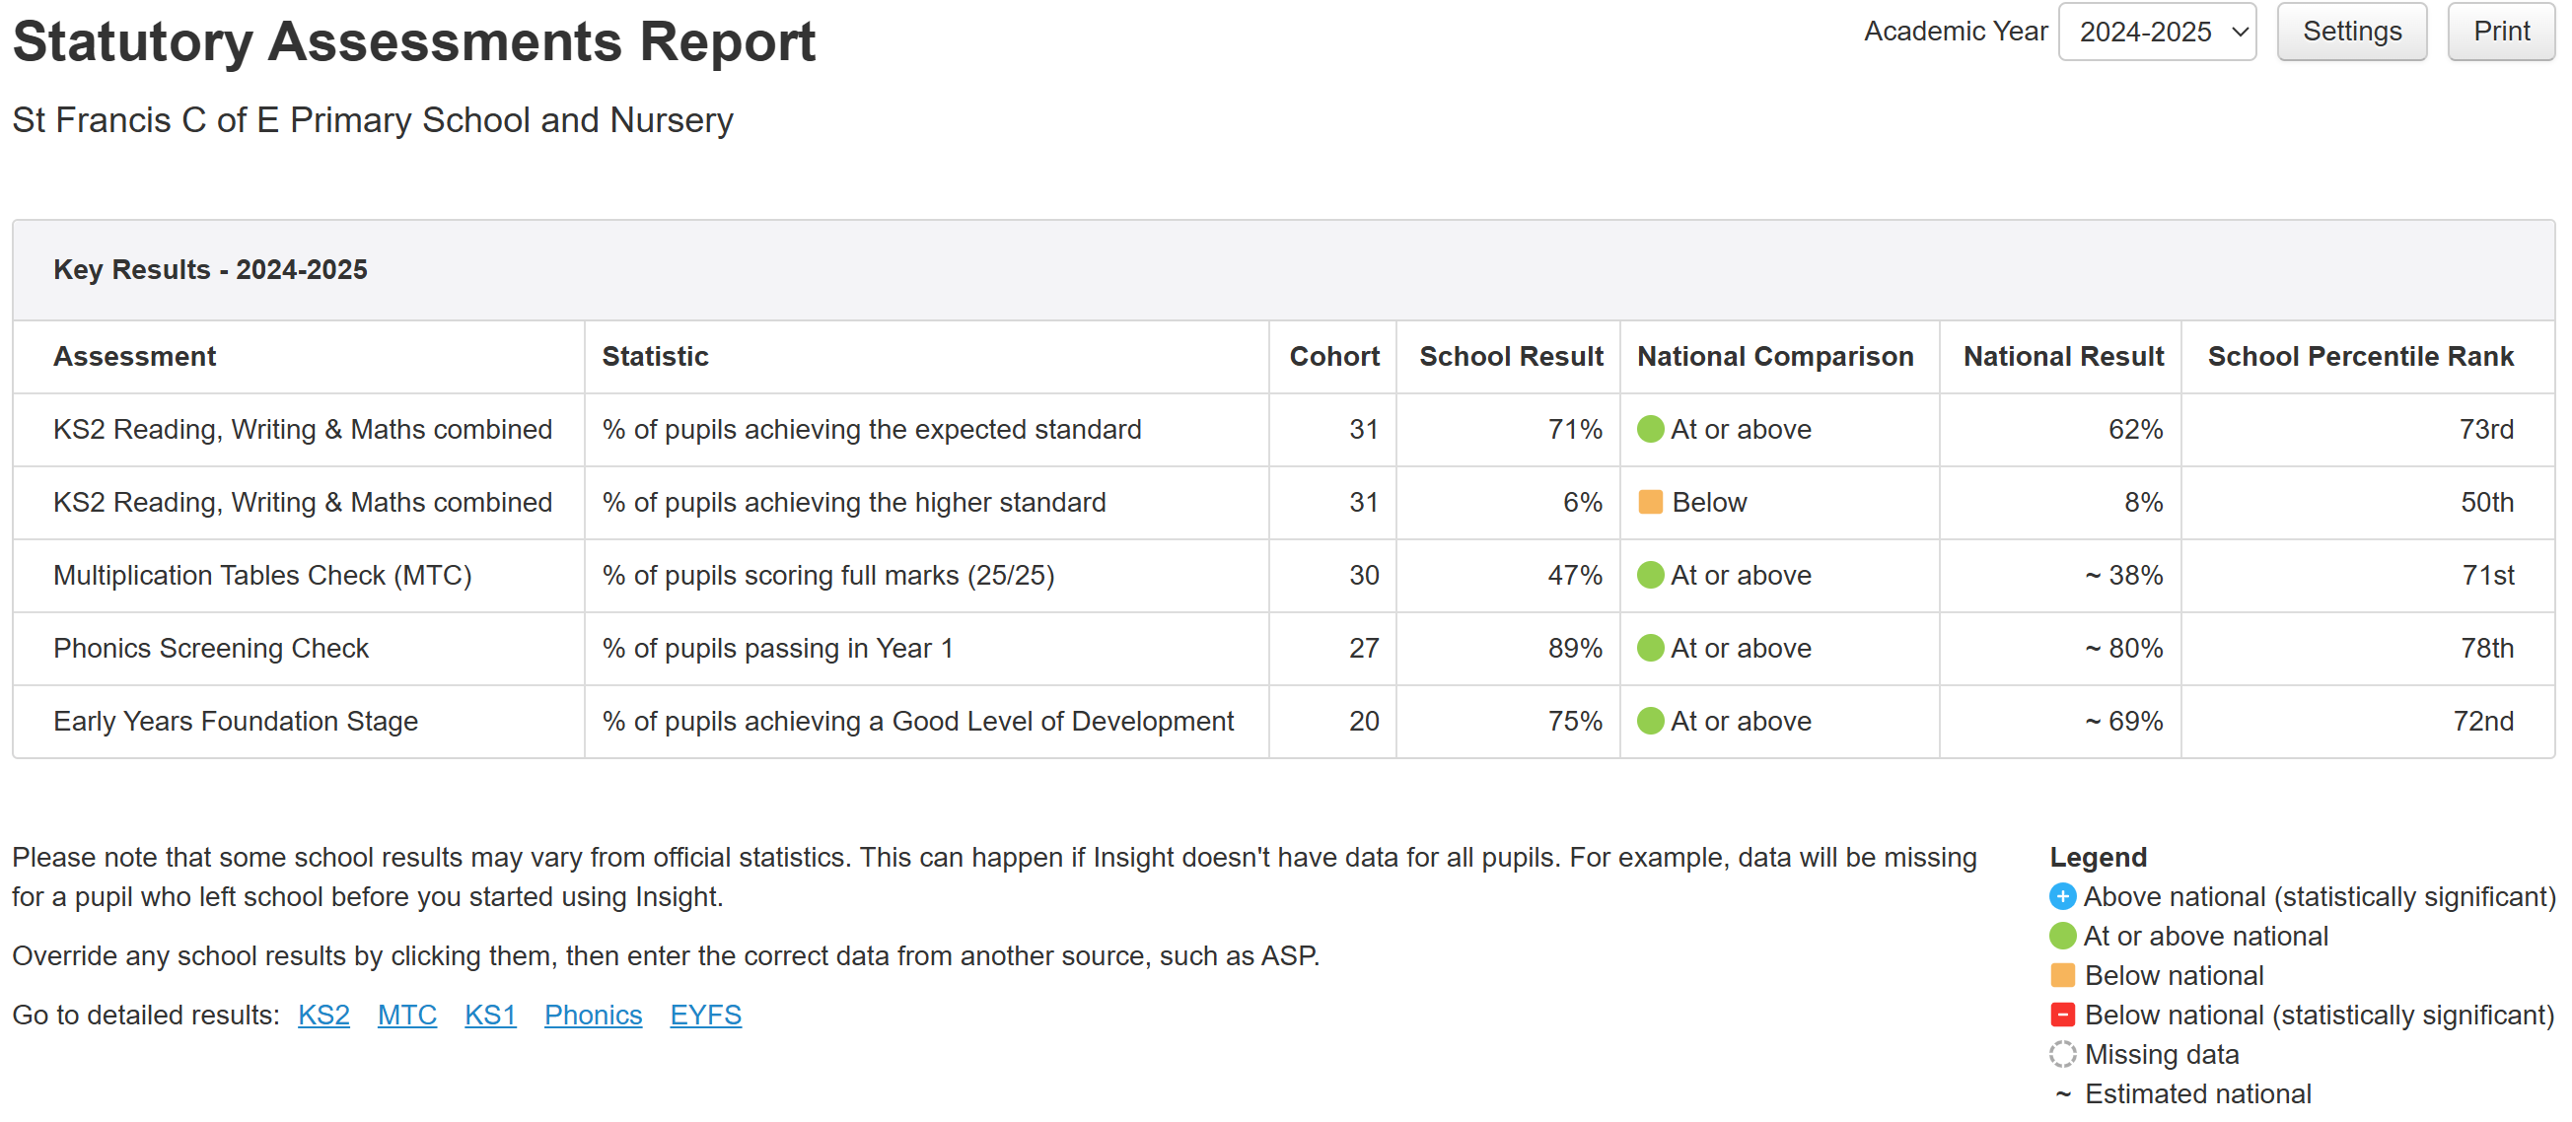Image resolution: width=2572 pixels, height=1122 pixels.
Task: Click the Statutory Assessments Report title
Action: click(413, 42)
